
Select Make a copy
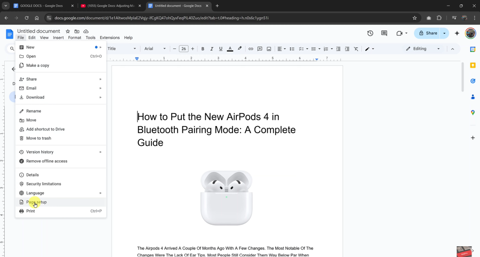click(x=61, y=65)
